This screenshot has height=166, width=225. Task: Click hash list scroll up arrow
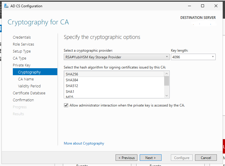[x=166, y=73]
